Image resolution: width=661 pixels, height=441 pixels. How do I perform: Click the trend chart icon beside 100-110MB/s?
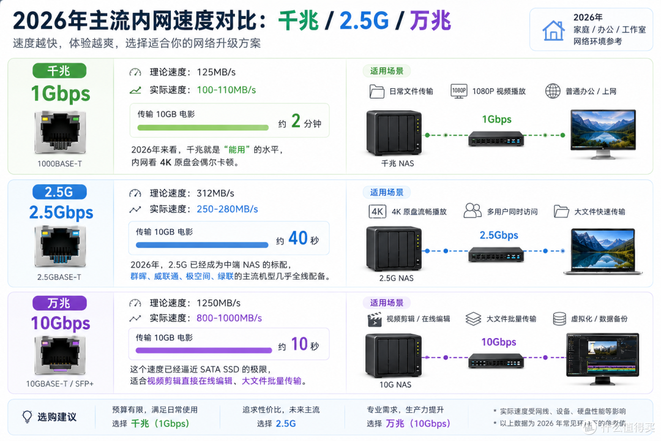coord(135,90)
